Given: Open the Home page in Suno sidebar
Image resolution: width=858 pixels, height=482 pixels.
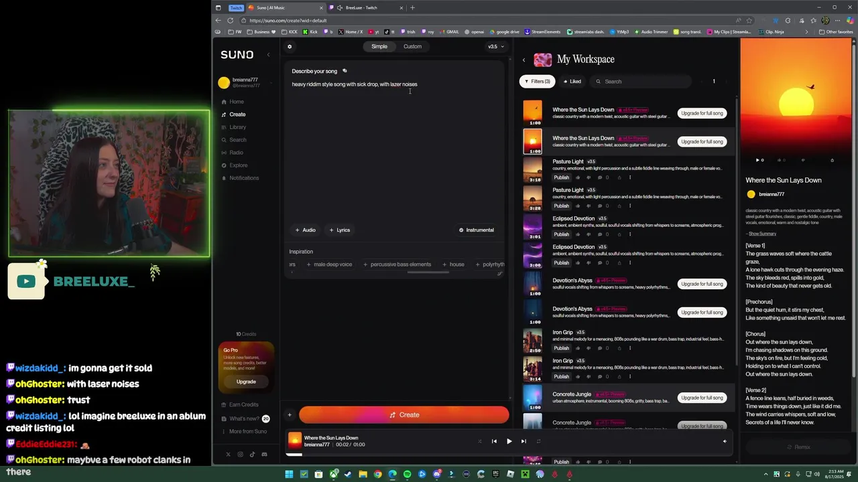Looking at the screenshot, I should click(x=233, y=102).
